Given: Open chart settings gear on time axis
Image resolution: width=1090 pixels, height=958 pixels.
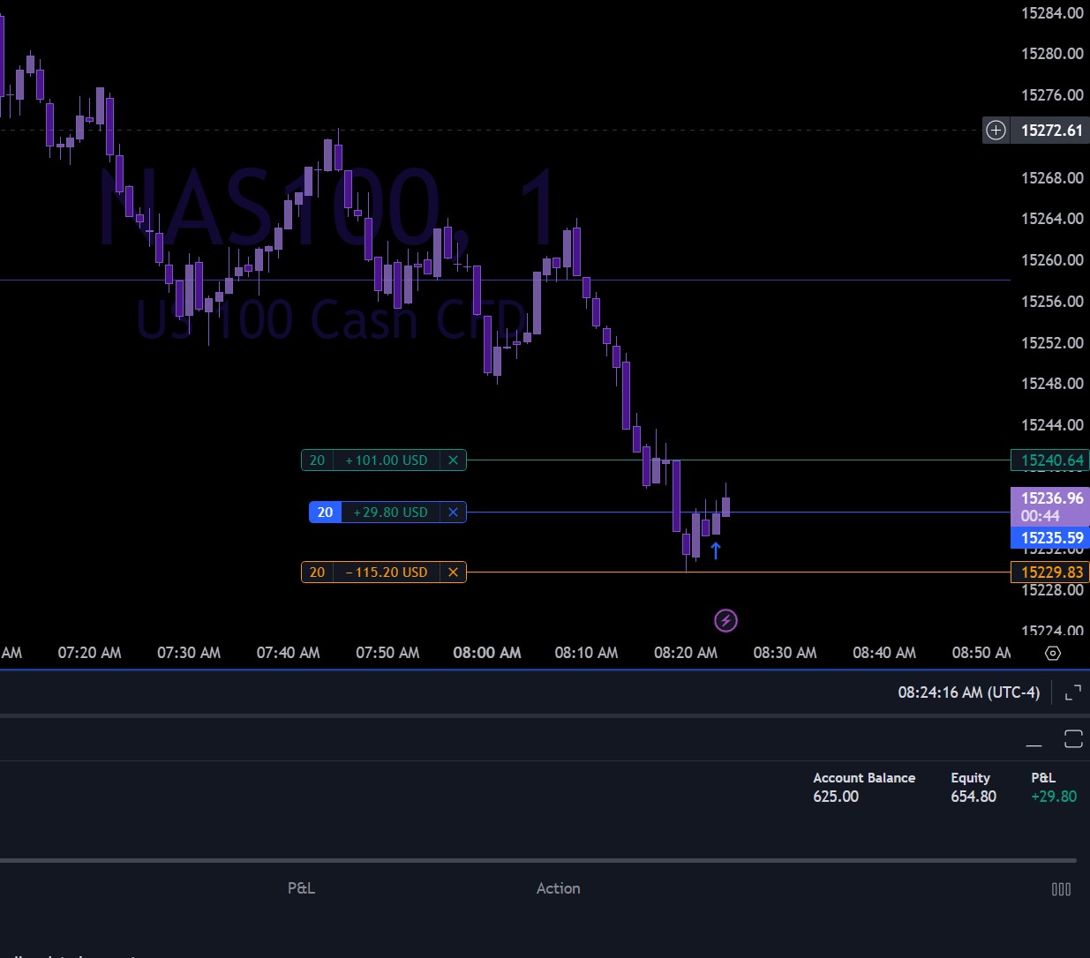Looking at the screenshot, I should [1052, 654].
